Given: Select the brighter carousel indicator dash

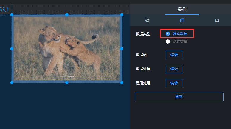Looking at the screenshot, I should (x=71, y=77).
